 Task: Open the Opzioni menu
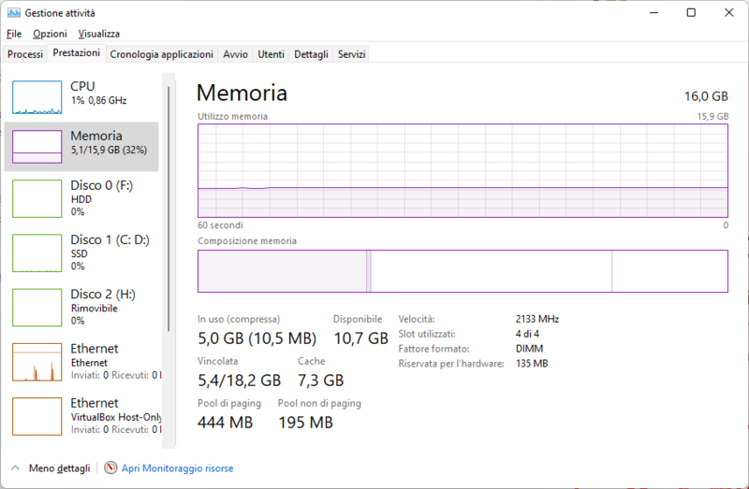(x=50, y=34)
